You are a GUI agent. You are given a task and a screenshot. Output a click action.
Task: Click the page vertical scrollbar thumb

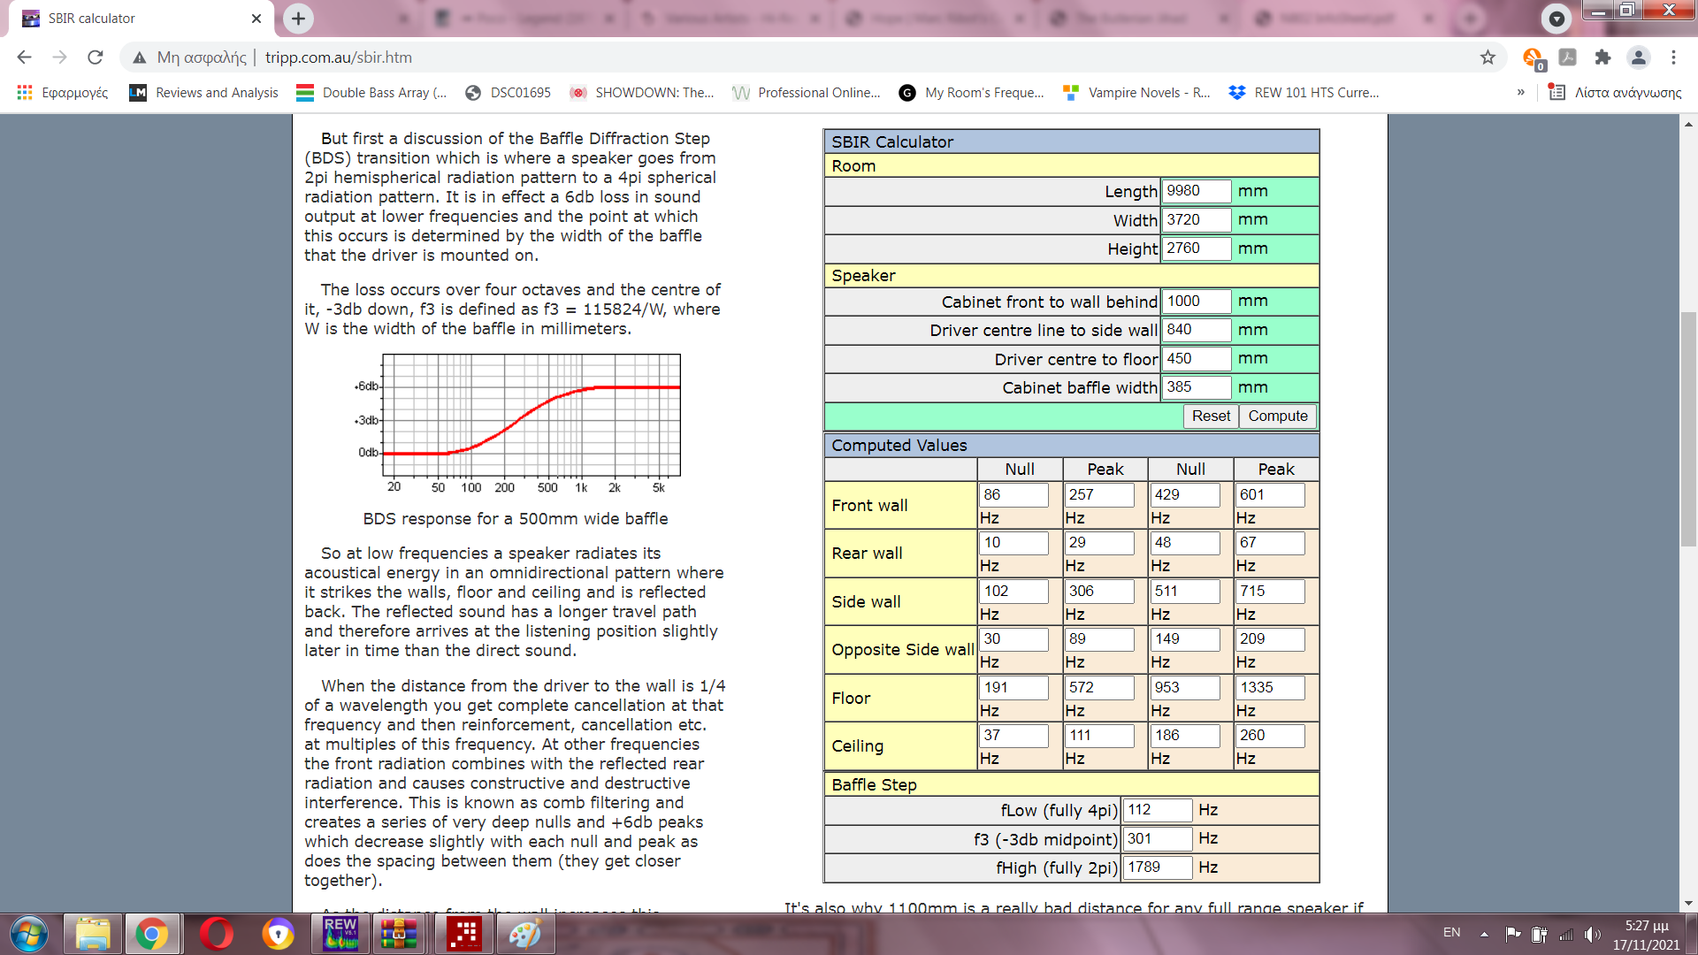click(1688, 429)
